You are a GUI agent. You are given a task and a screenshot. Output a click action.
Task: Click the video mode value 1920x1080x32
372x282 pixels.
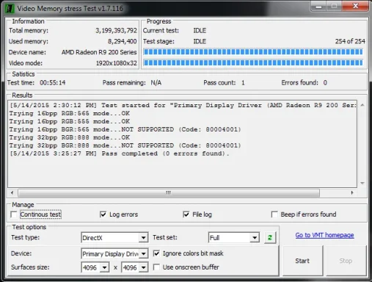pyautogui.click(x=117, y=63)
